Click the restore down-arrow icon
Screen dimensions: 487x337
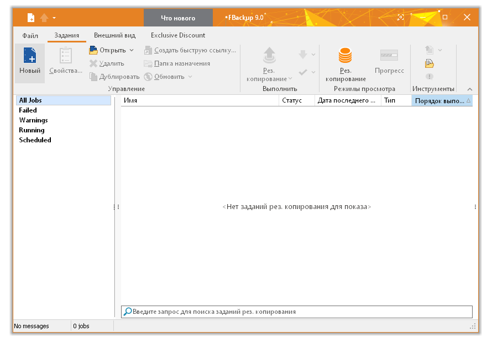tap(303, 55)
